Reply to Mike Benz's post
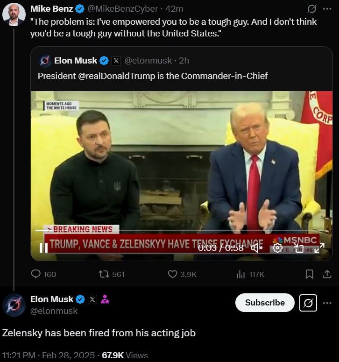The width and height of the screenshot is (339, 362). coord(36,274)
